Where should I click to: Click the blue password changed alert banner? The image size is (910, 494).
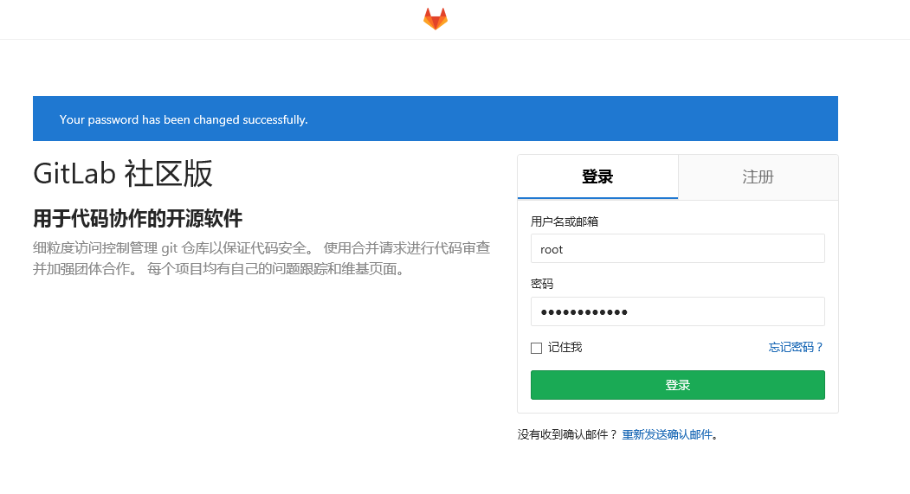[x=435, y=119]
